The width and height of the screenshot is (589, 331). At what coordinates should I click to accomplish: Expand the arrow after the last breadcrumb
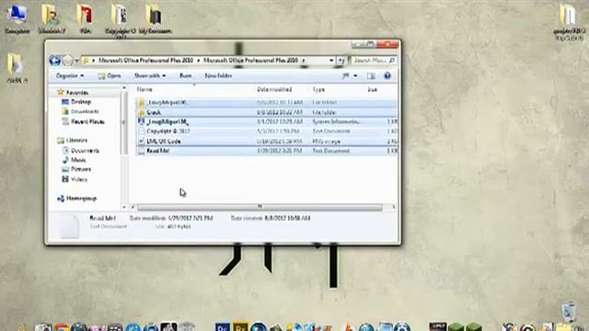pyautogui.click(x=303, y=61)
